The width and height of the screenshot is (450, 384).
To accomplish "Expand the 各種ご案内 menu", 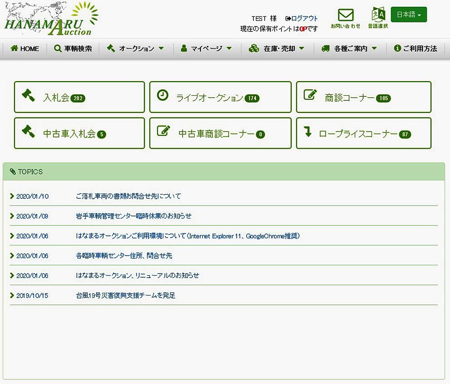I will coord(350,48).
